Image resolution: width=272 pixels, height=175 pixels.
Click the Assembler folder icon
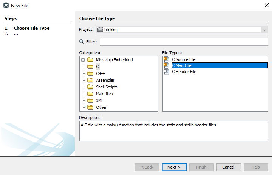pyautogui.click(x=90, y=80)
